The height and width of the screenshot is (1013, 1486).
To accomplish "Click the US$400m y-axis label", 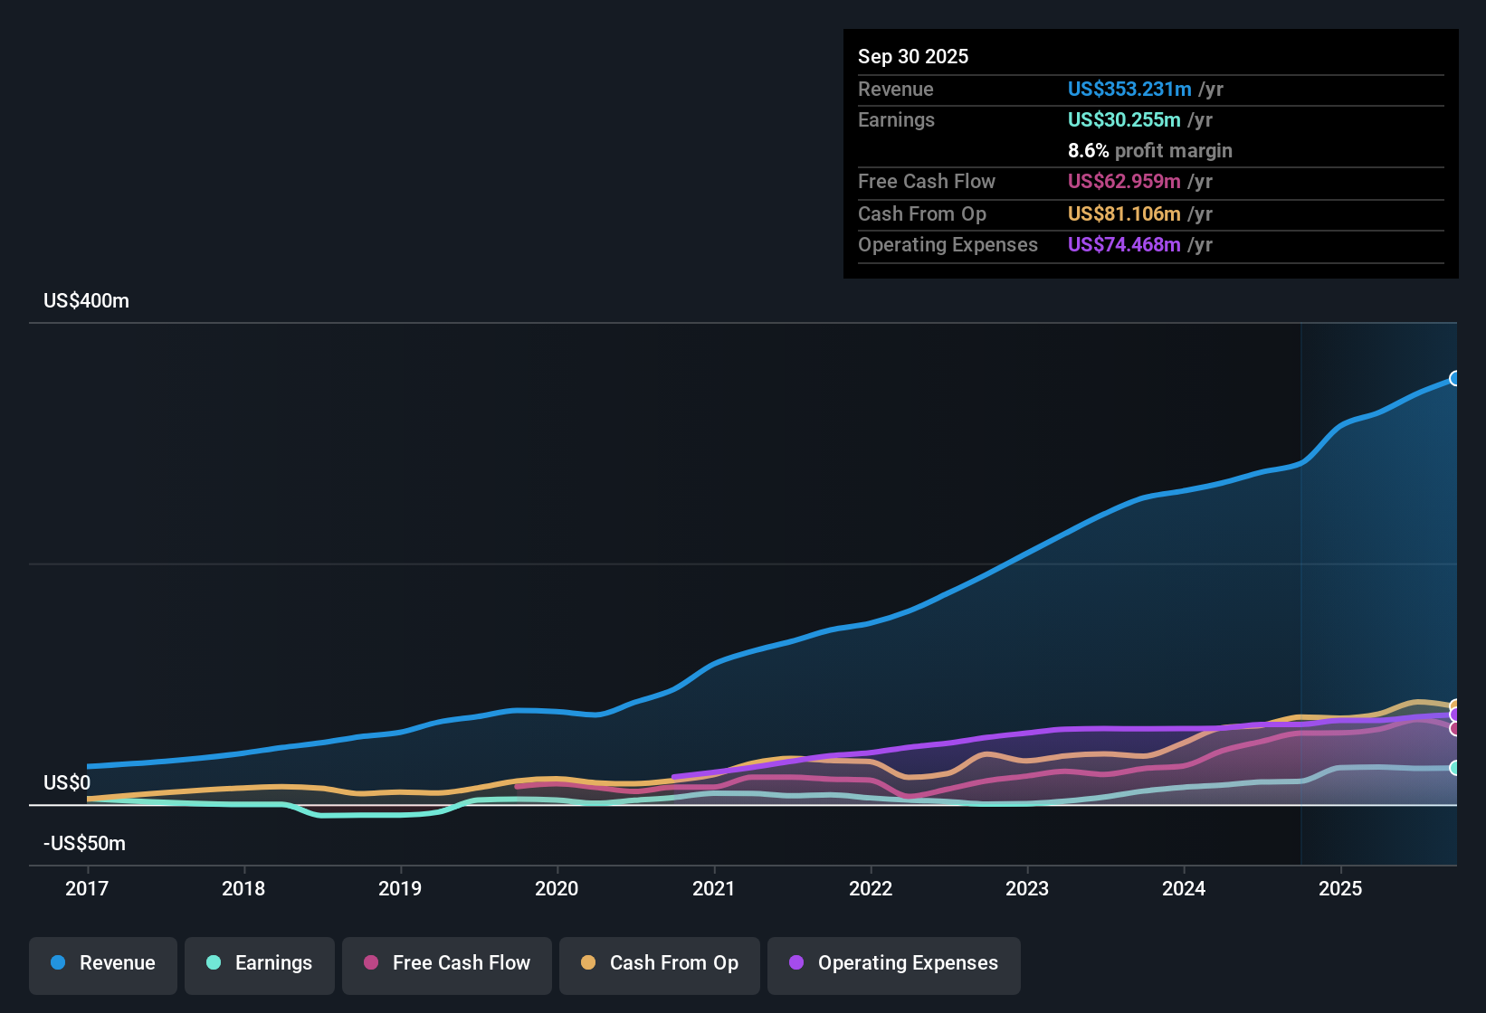I will point(86,301).
